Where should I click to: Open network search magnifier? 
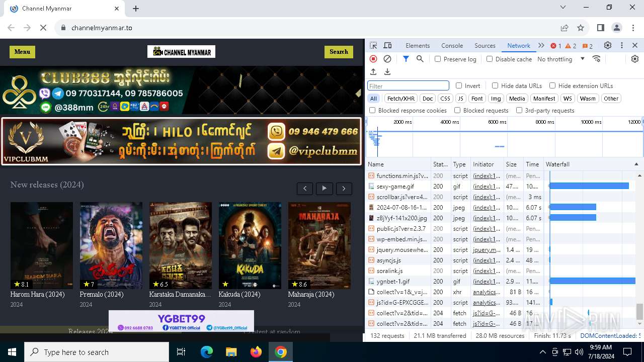(x=420, y=59)
